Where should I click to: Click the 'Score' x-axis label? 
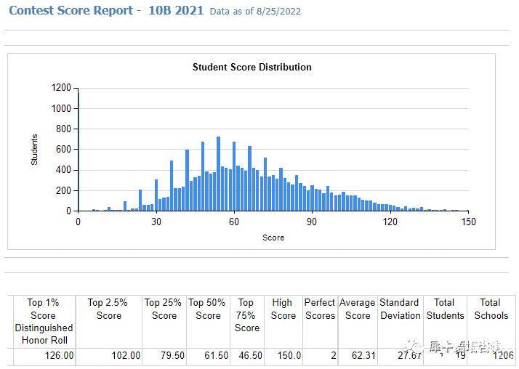pyautogui.click(x=273, y=238)
